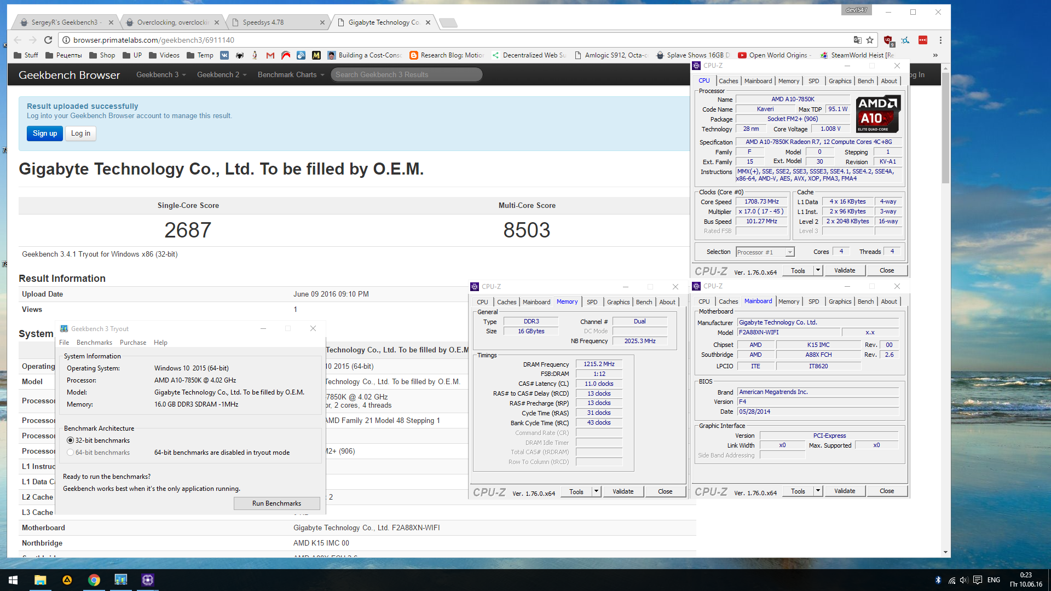Click Tools button in top CPU-Z window

pyautogui.click(x=798, y=270)
